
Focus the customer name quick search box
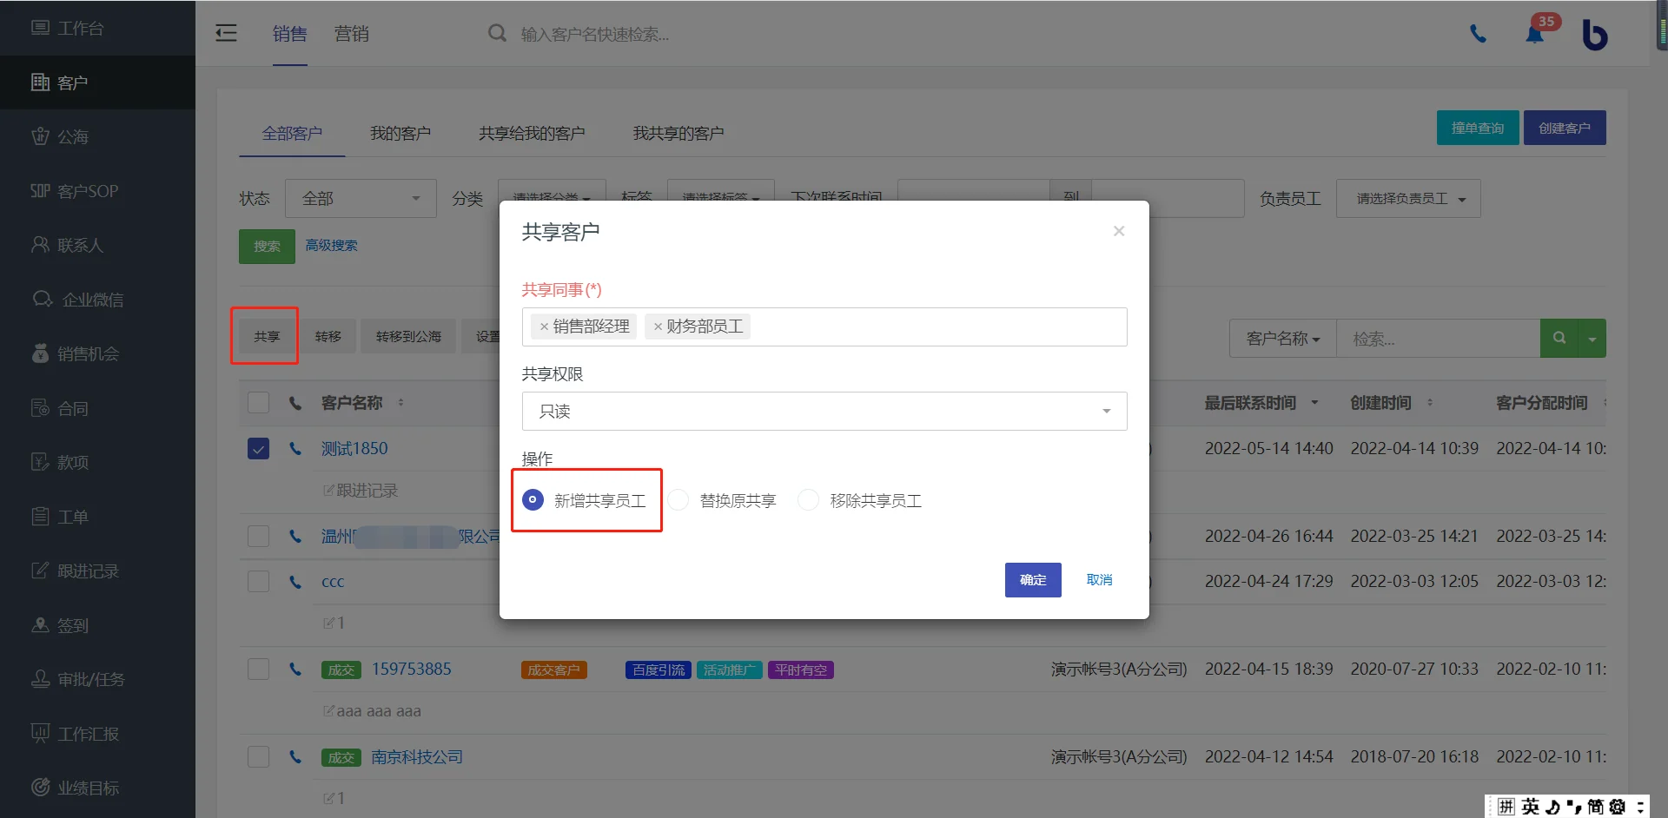595,34
